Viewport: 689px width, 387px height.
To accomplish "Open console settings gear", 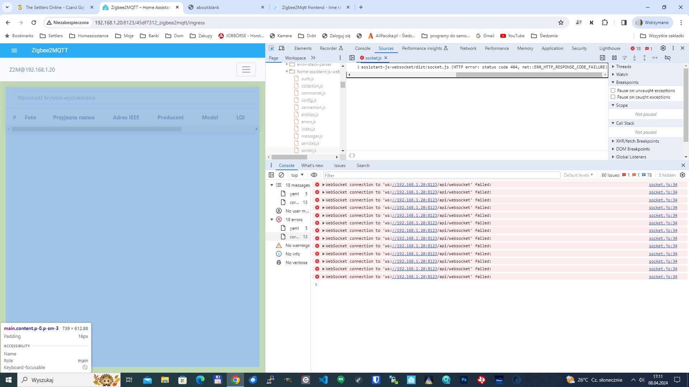I will point(683,175).
